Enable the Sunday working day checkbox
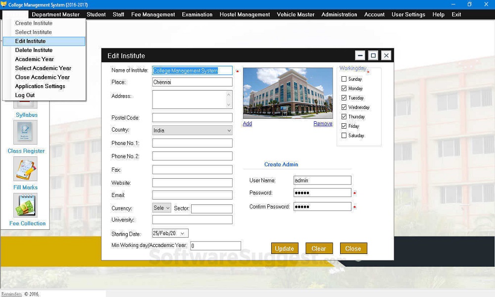This screenshot has height=297, width=495. [x=344, y=79]
